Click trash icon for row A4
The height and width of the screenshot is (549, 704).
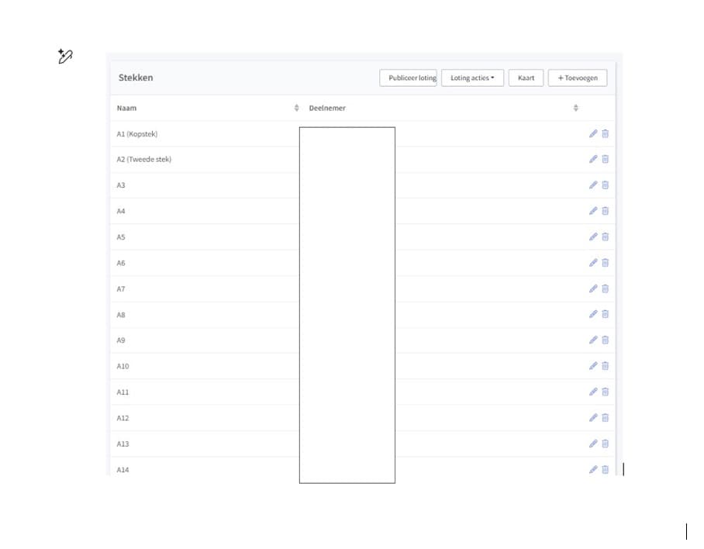tap(605, 211)
